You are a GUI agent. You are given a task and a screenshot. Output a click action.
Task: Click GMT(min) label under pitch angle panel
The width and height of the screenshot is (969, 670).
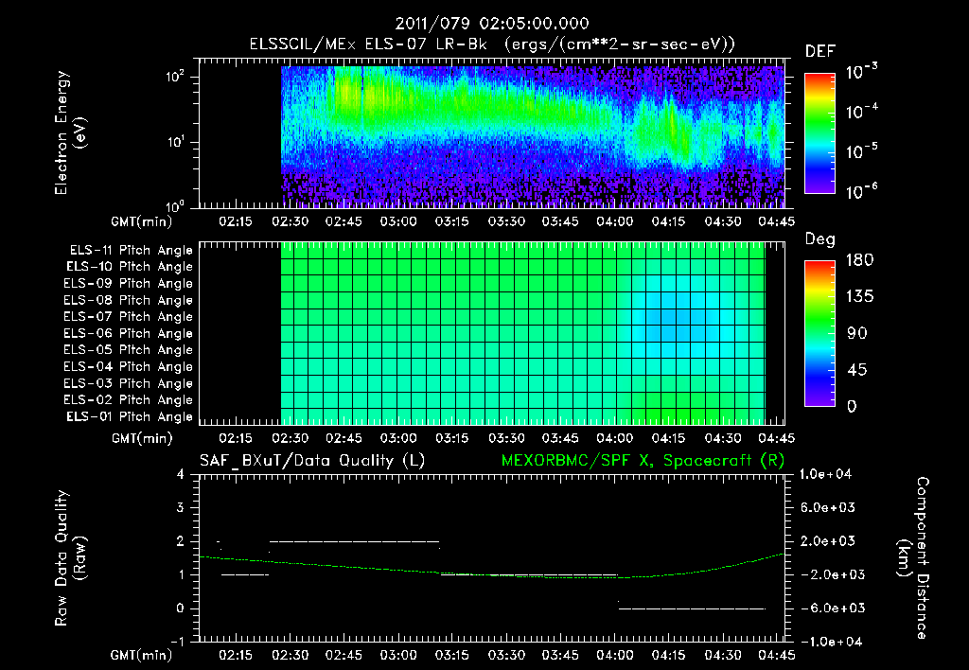pos(142,439)
